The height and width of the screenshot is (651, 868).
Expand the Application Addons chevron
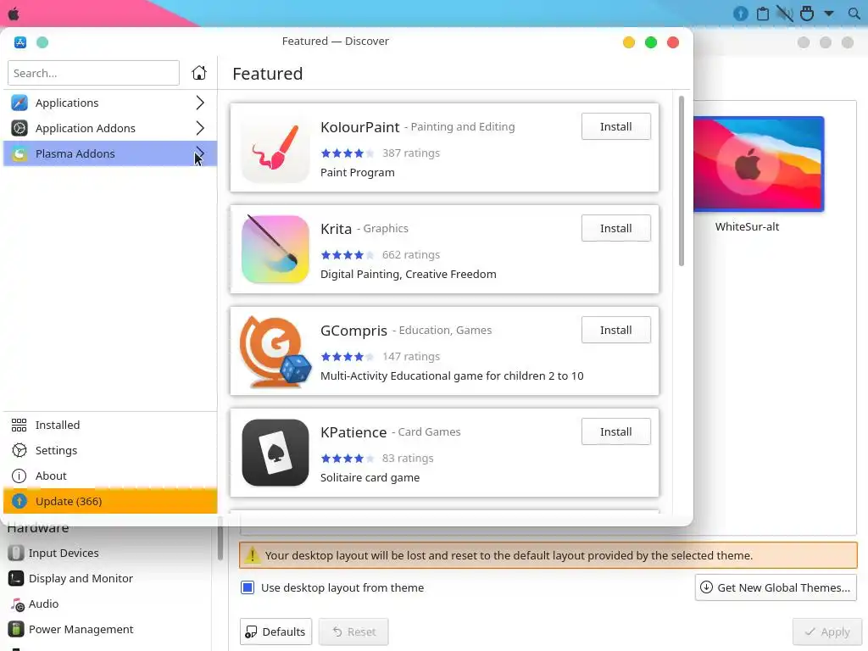pyautogui.click(x=200, y=128)
